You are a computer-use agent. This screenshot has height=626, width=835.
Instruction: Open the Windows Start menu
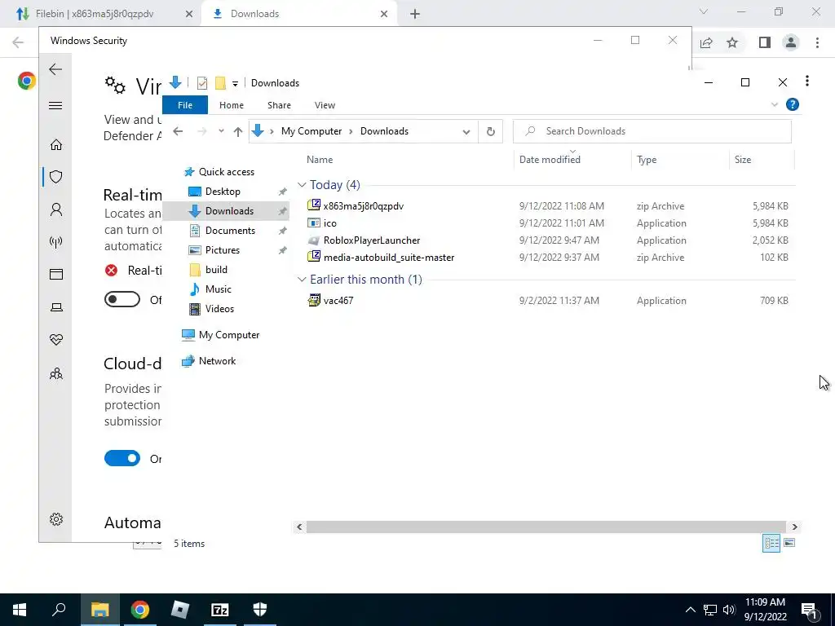20,610
